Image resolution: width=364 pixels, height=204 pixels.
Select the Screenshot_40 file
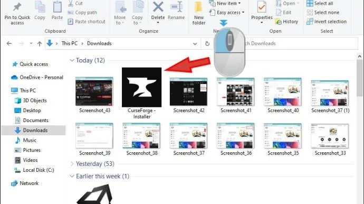(283, 95)
